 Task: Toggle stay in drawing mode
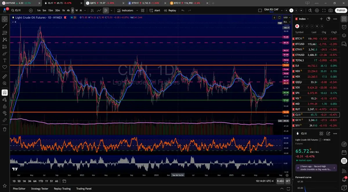tap(5, 99)
